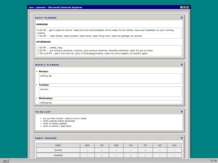
Task: Click the '1:00 PM' sweep, mop line
Action: click(50, 47)
